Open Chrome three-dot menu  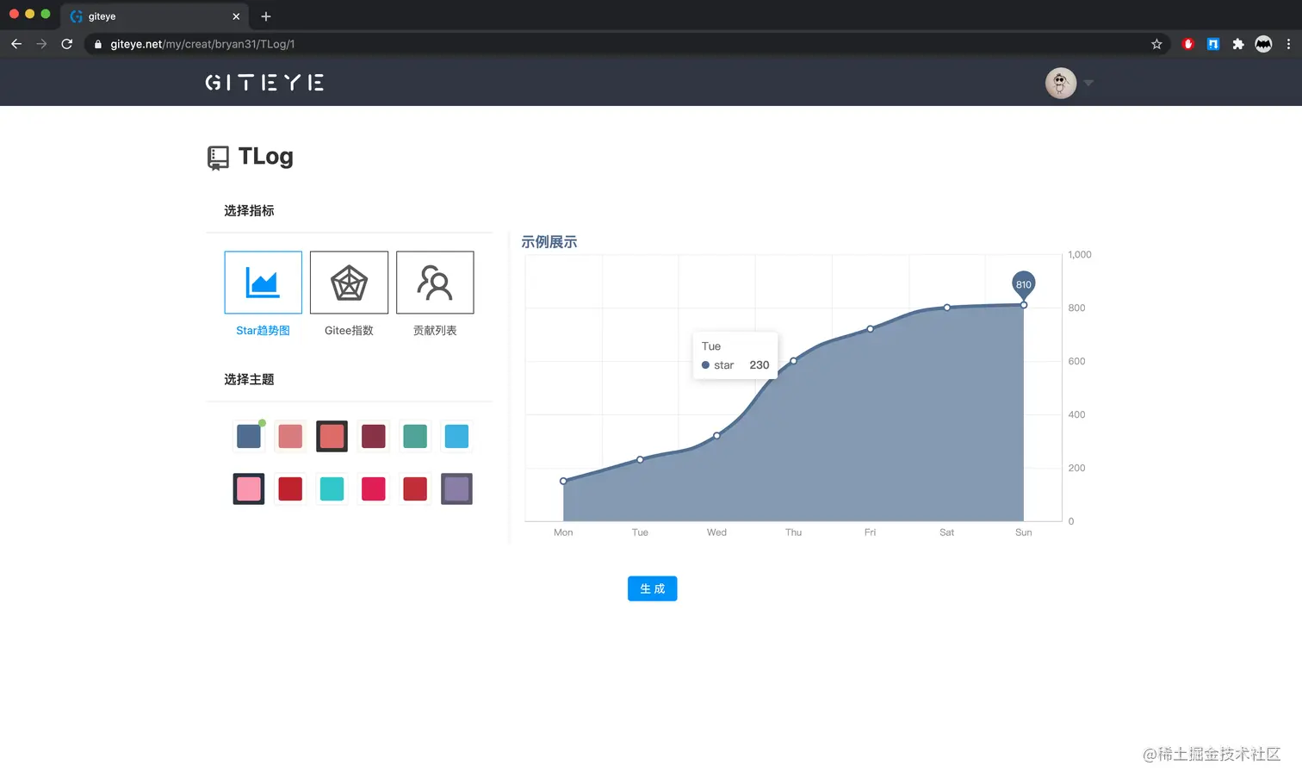coord(1288,44)
